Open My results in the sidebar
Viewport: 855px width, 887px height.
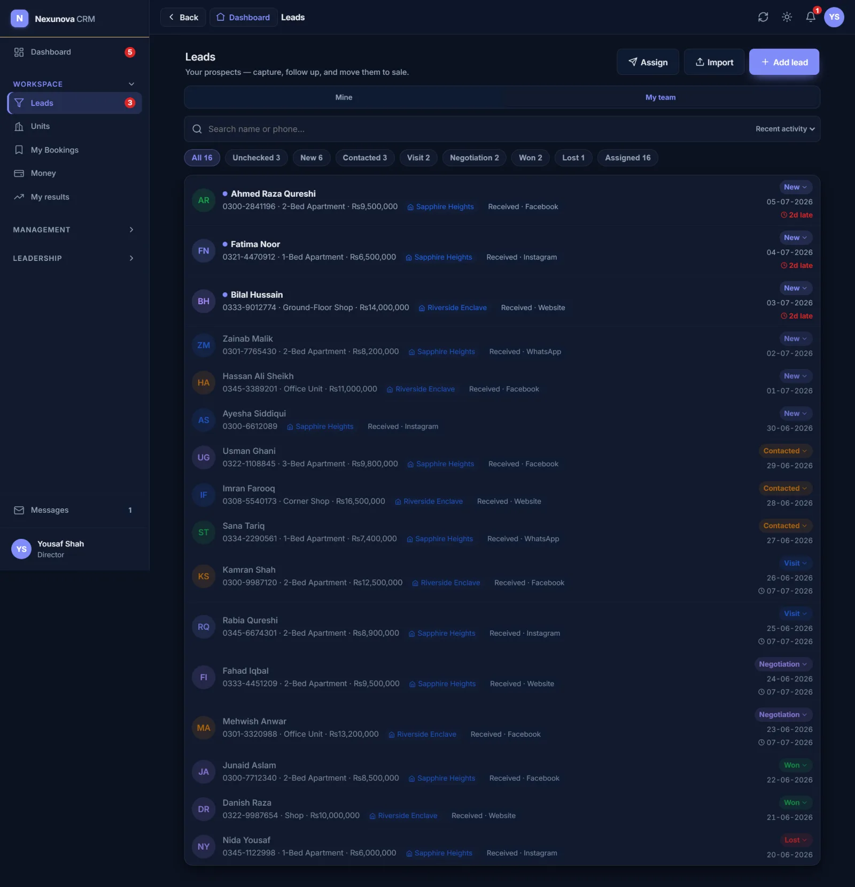[74, 197]
